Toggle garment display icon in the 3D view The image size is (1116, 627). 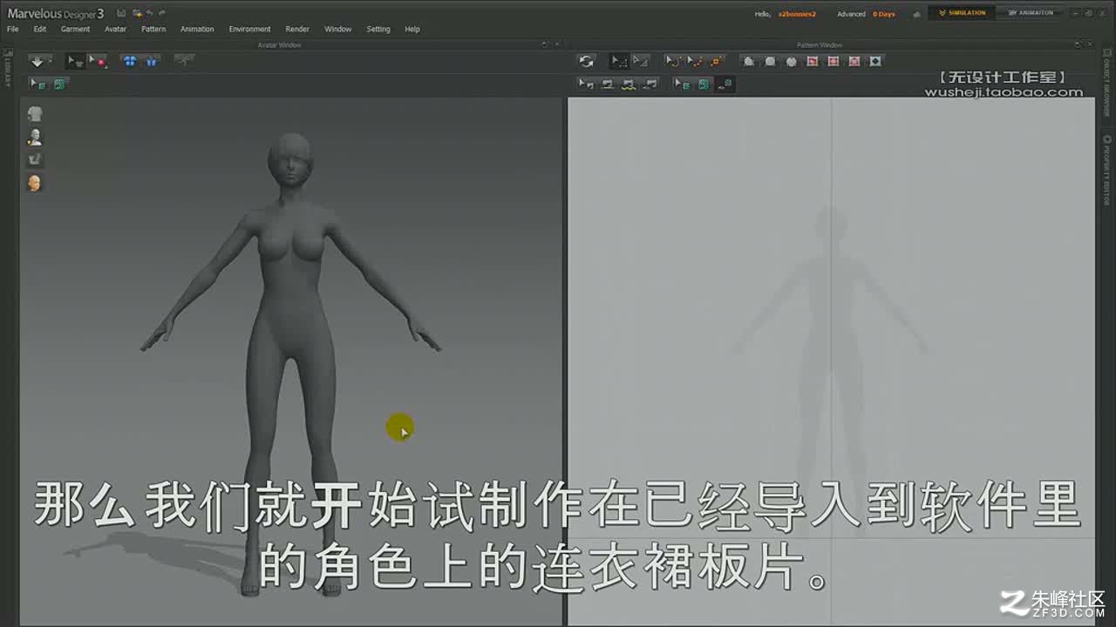[35, 114]
